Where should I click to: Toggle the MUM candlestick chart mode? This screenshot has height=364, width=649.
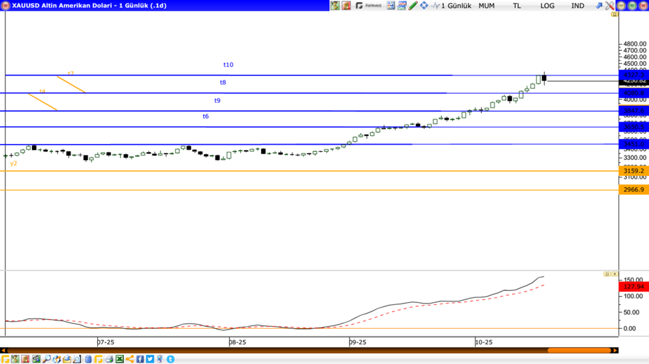(487, 5)
